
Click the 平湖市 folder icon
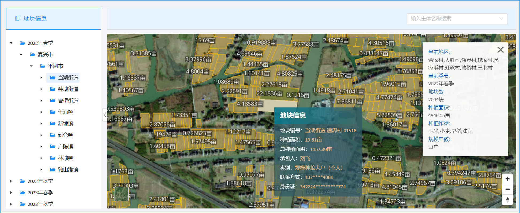pyautogui.click(x=43, y=66)
